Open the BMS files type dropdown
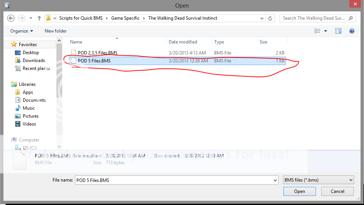 tap(318, 180)
